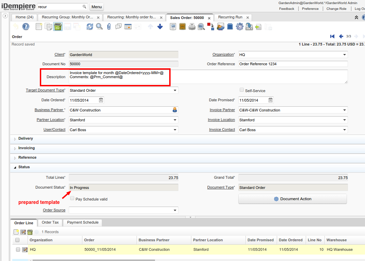Open record lookup with the magnifier icon

click(x=99, y=27)
